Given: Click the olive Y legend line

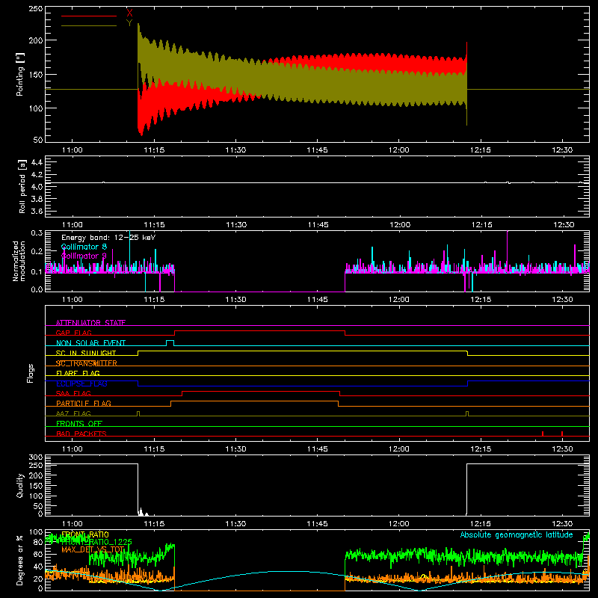Looking at the screenshot, I should [x=89, y=26].
